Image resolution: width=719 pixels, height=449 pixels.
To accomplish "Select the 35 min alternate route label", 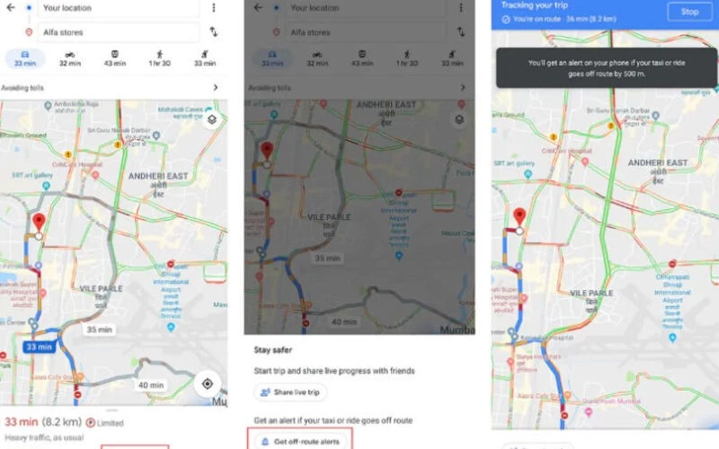I will (100, 330).
